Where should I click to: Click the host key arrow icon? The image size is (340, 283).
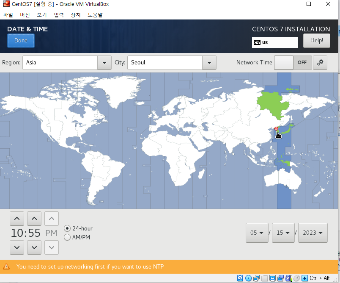point(304,278)
